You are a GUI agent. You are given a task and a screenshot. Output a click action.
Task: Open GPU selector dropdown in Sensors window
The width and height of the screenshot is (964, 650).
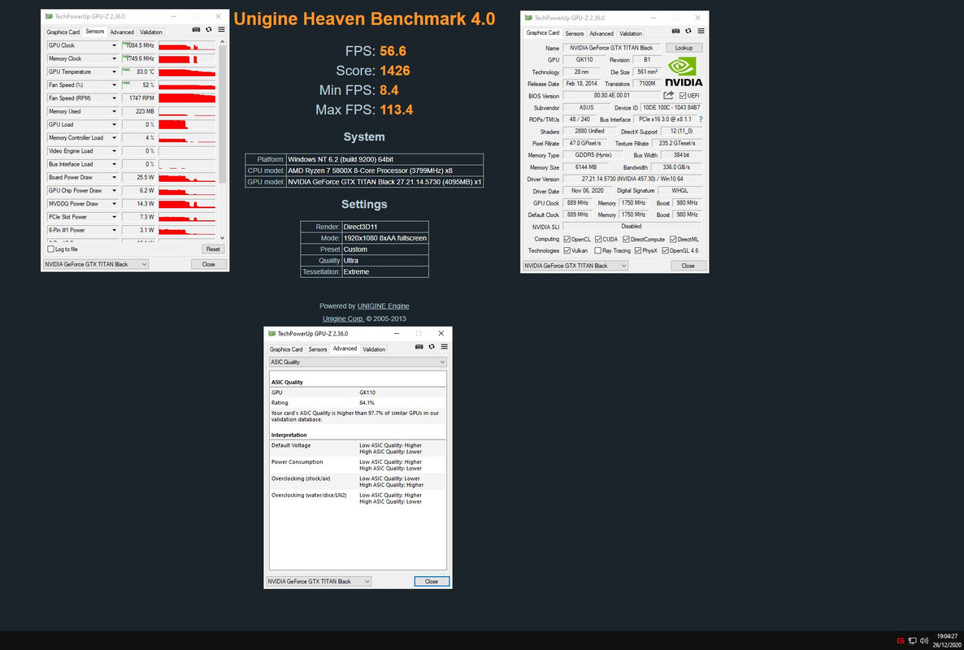[96, 264]
